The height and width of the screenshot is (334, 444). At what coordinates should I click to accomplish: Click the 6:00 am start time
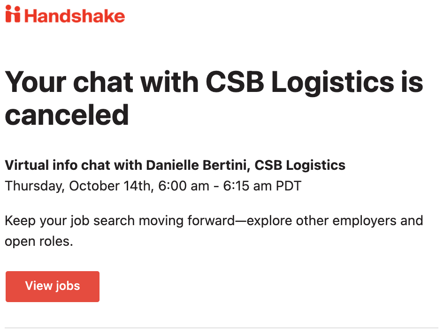pyautogui.click(x=184, y=186)
